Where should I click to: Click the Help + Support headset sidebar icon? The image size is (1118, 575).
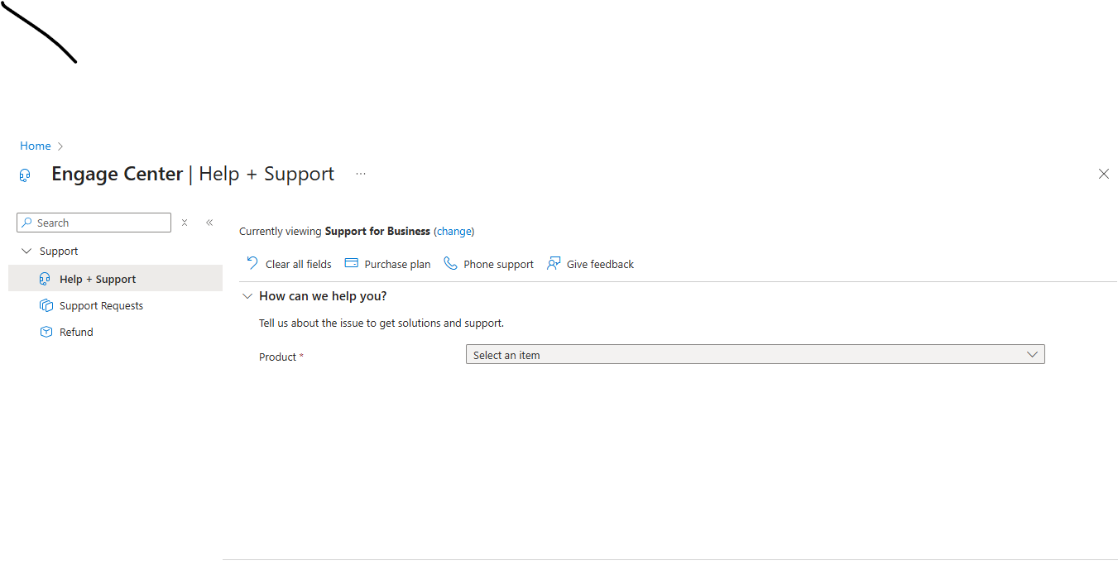tap(45, 279)
